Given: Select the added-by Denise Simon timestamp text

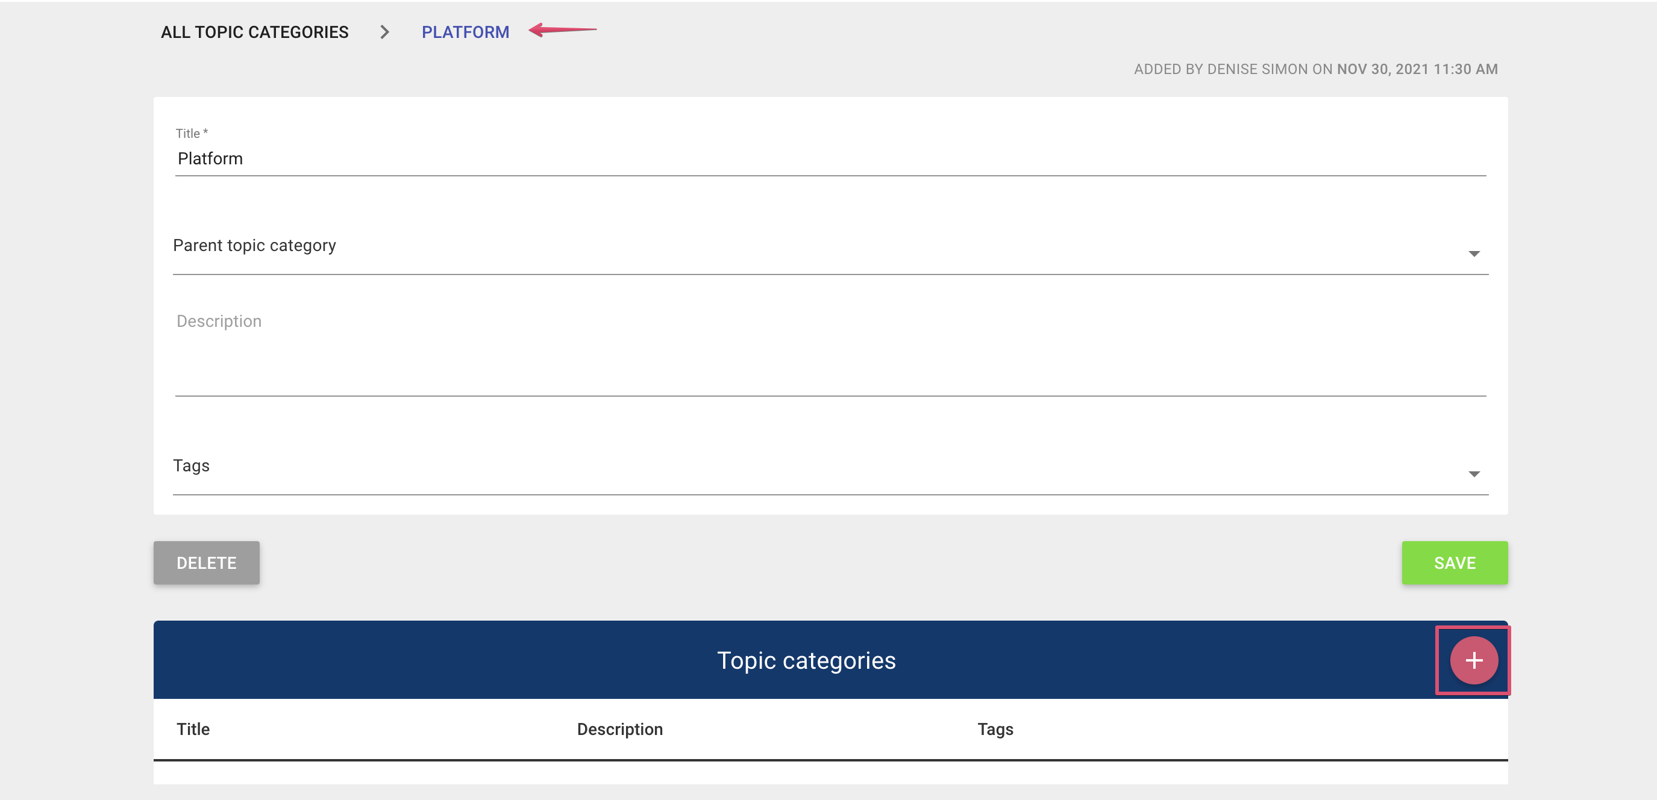Looking at the screenshot, I should click(1315, 69).
